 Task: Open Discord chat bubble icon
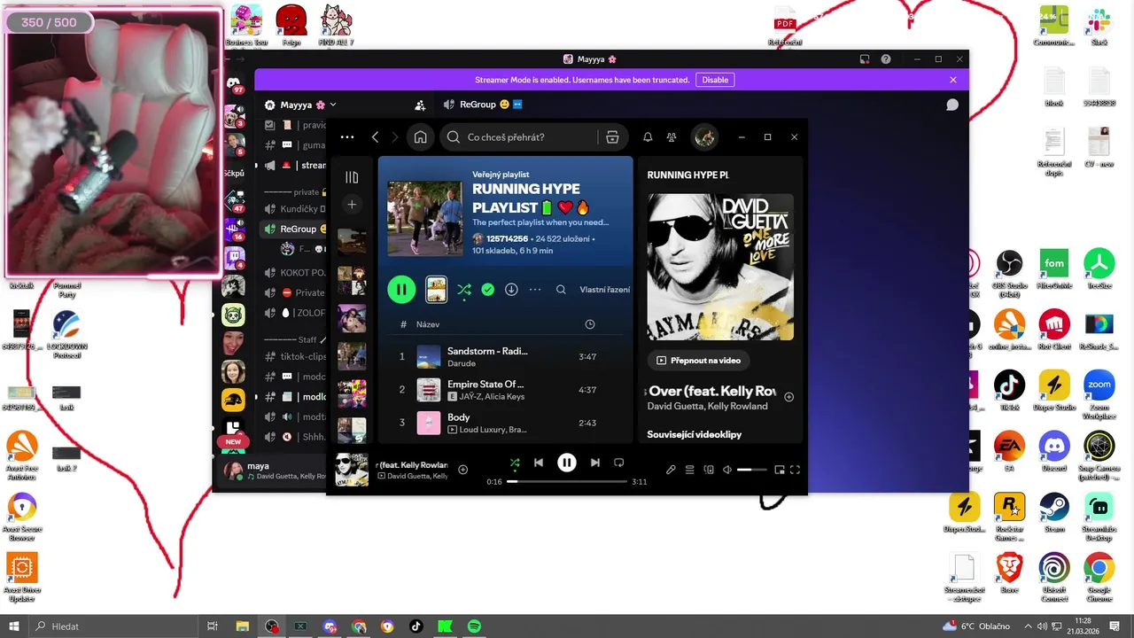pos(952,105)
